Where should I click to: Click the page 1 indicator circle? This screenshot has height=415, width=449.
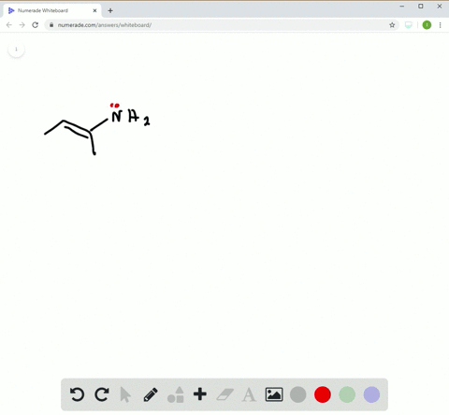pos(16,50)
